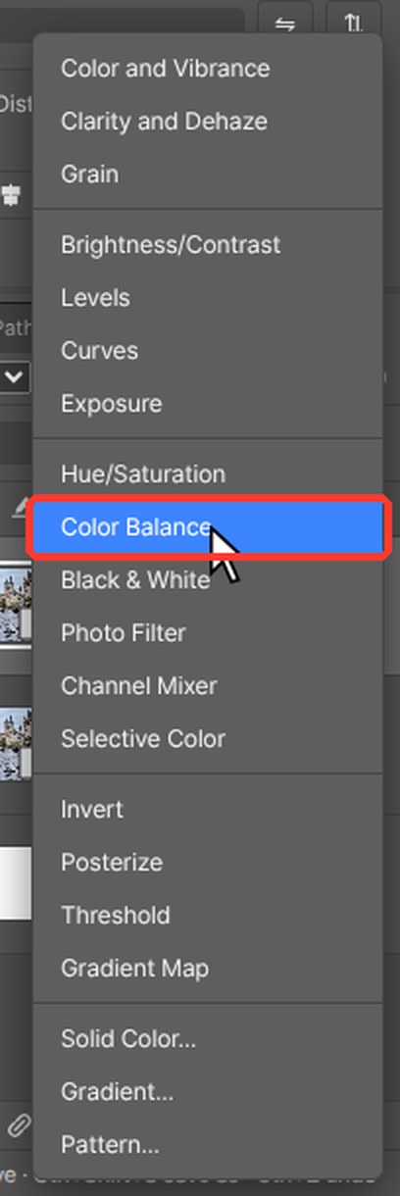400x1196 pixels.
Task: Add a Grain adjustment
Action: tap(208, 174)
